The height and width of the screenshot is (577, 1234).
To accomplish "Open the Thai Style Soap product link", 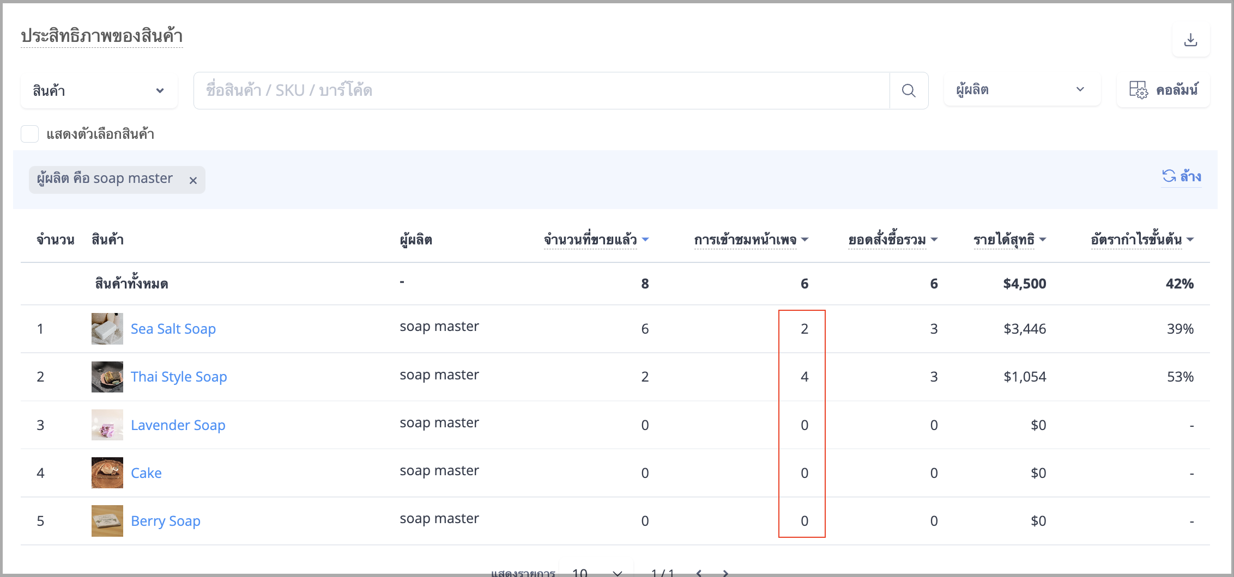I will click(x=179, y=377).
